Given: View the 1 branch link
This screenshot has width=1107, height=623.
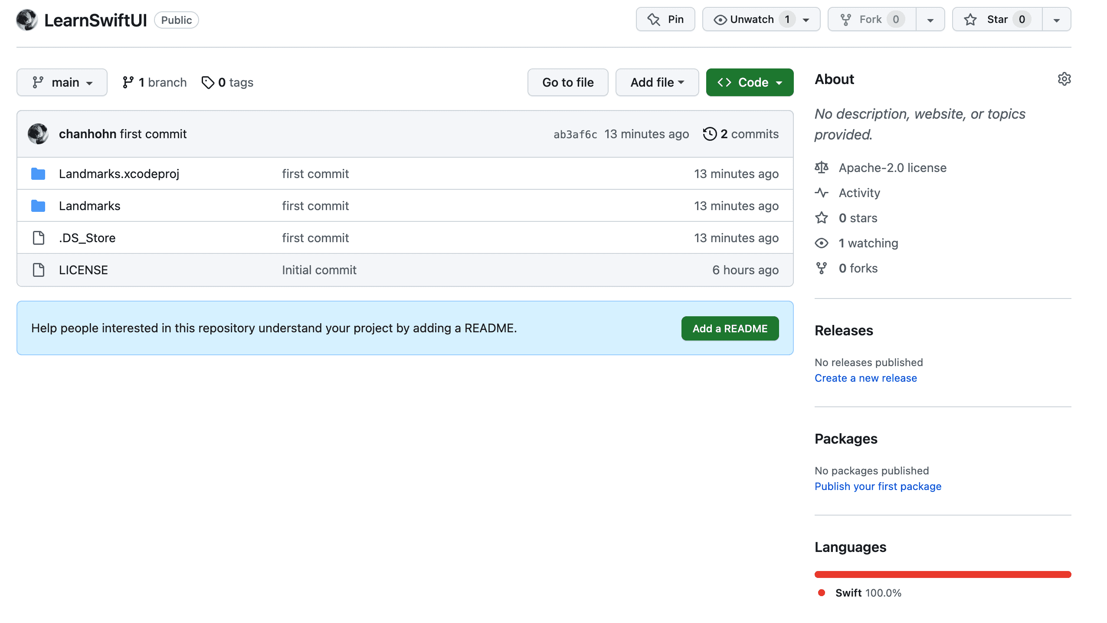Looking at the screenshot, I should pyautogui.click(x=154, y=82).
